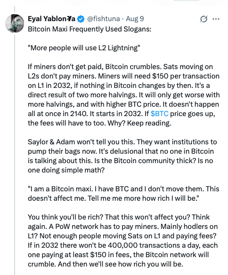Click the Eyal Yablonka display name

coord(51,19)
